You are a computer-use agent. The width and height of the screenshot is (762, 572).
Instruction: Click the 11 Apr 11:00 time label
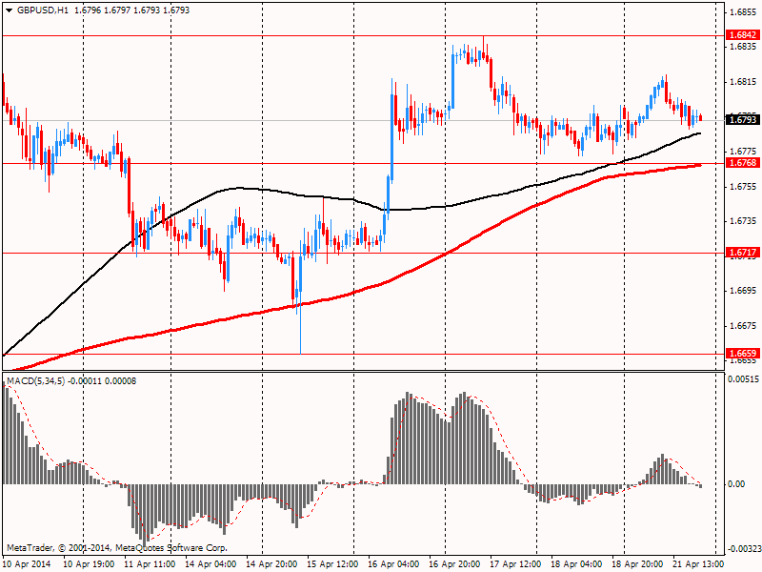150,564
